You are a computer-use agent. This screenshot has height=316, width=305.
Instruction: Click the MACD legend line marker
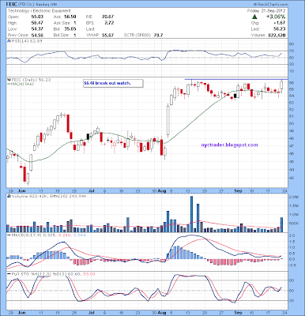point(9,235)
